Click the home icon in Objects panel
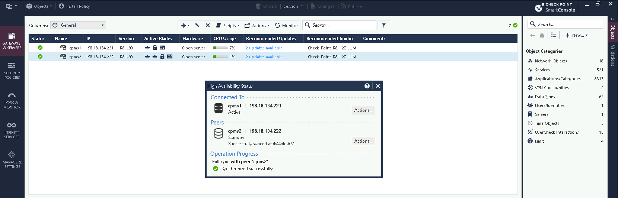Screen dimensions: 618x198 [x=542, y=35]
